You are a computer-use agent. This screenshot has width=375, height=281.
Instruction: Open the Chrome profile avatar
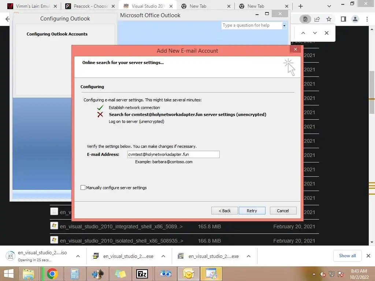click(x=355, y=19)
